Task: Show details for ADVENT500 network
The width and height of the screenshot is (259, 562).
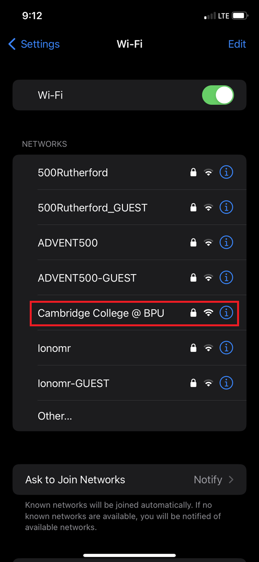Action: coord(226,242)
